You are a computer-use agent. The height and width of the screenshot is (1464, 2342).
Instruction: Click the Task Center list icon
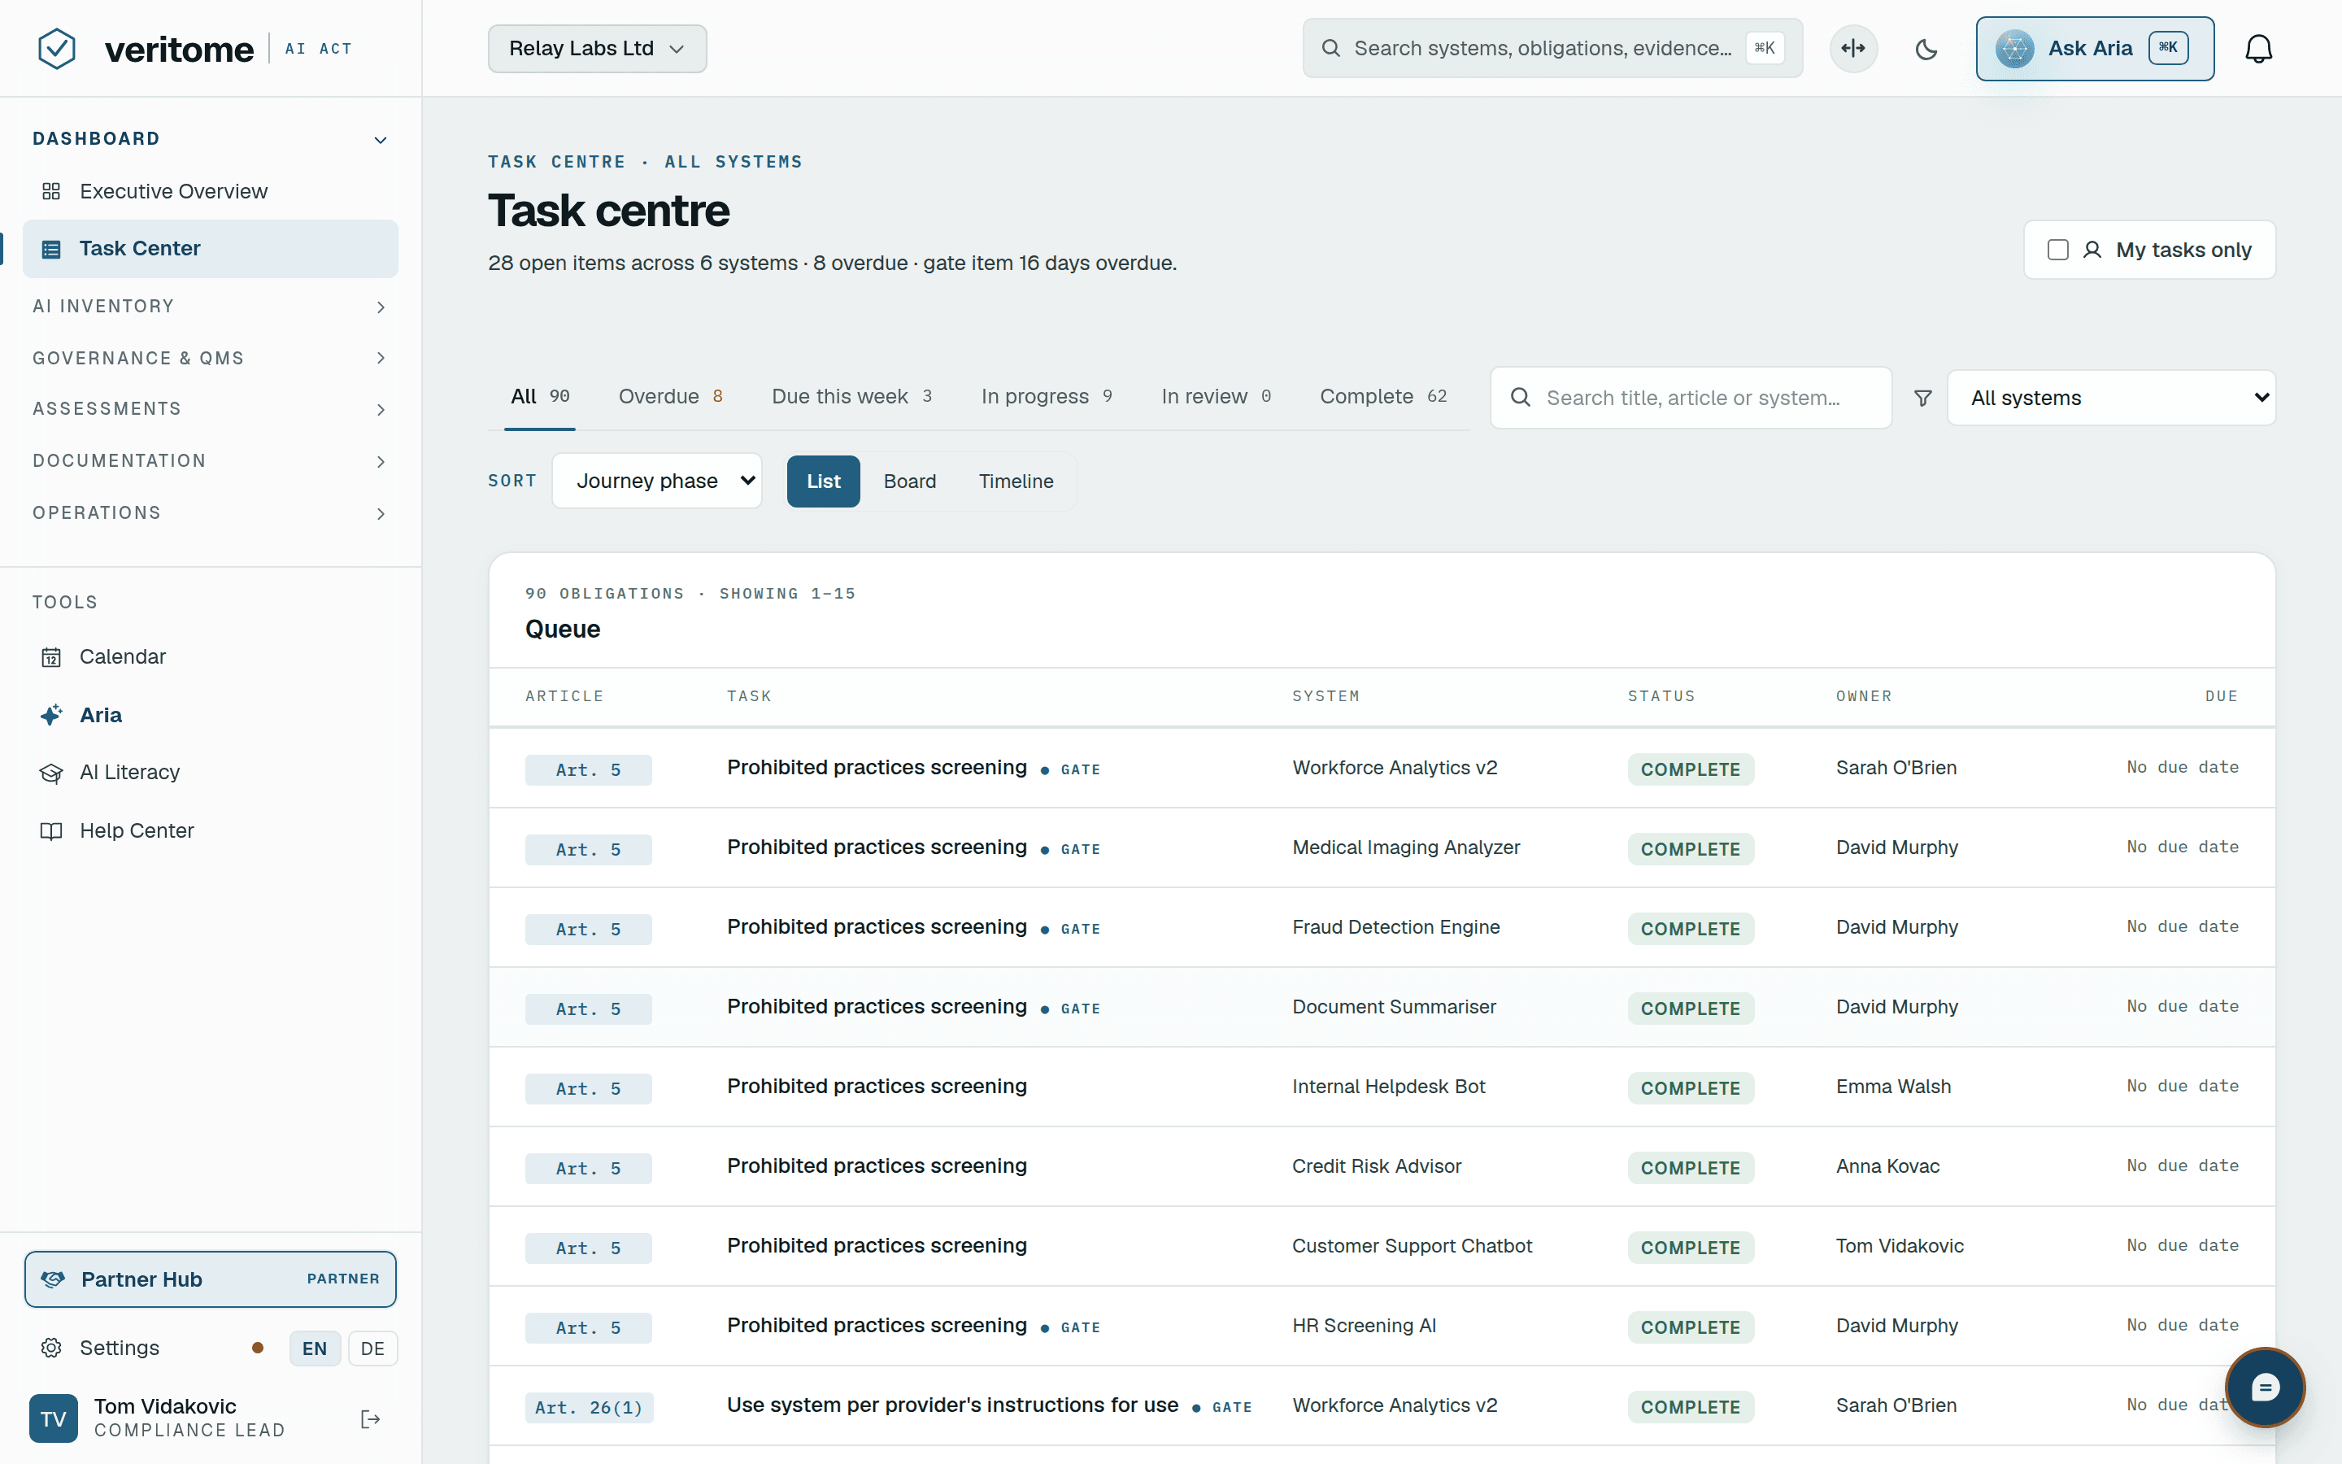(x=51, y=249)
